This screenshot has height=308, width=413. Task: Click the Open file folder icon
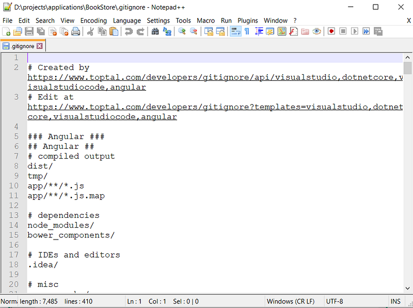tap(18, 31)
